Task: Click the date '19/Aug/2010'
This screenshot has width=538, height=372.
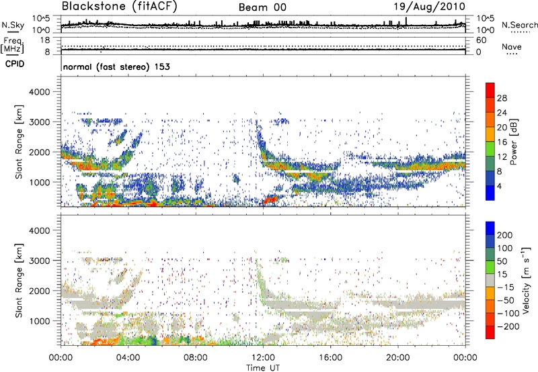Action: tap(429, 7)
